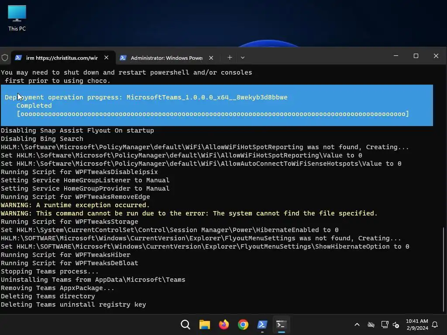Click 'AllowWiFiHotSpotReporting was not found' line

[x=205, y=147]
